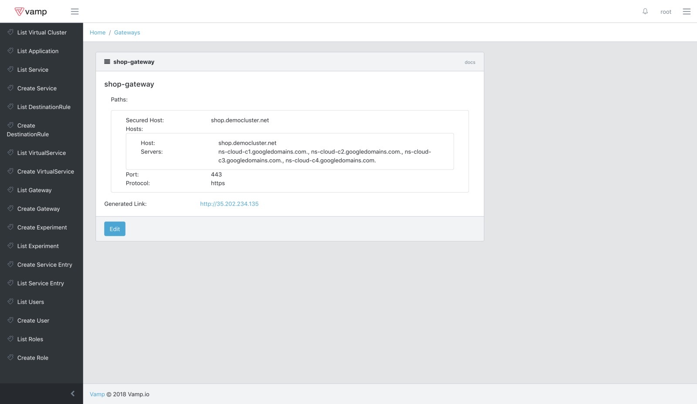Open List Virtual Cluster in sidebar
Viewport: 697px width, 404px height.
pyautogui.click(x=41, y=33)
